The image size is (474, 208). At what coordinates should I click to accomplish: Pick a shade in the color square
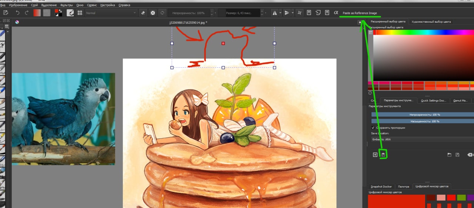coord(424,57)
